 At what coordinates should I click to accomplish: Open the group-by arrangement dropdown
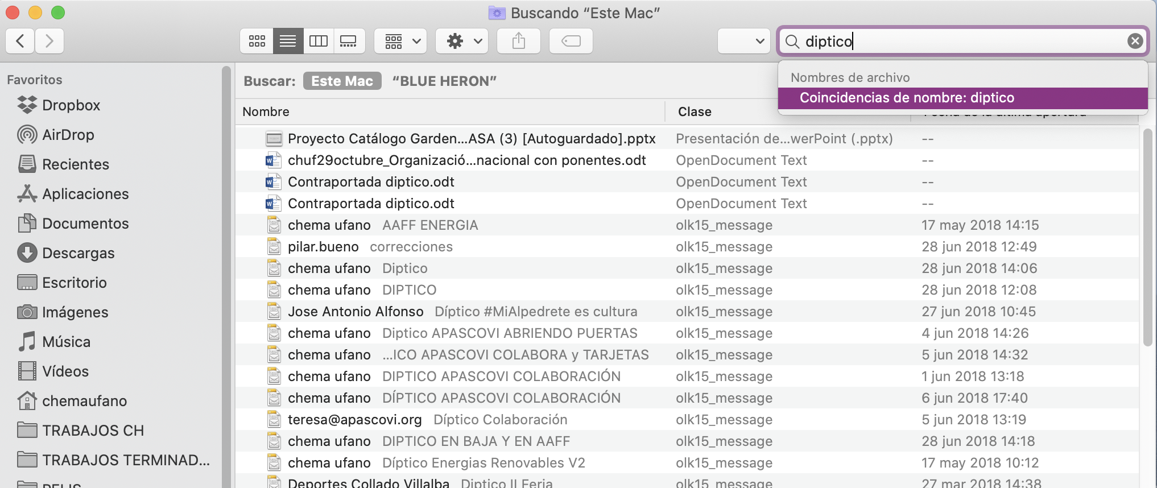click(x=401, y=41)
